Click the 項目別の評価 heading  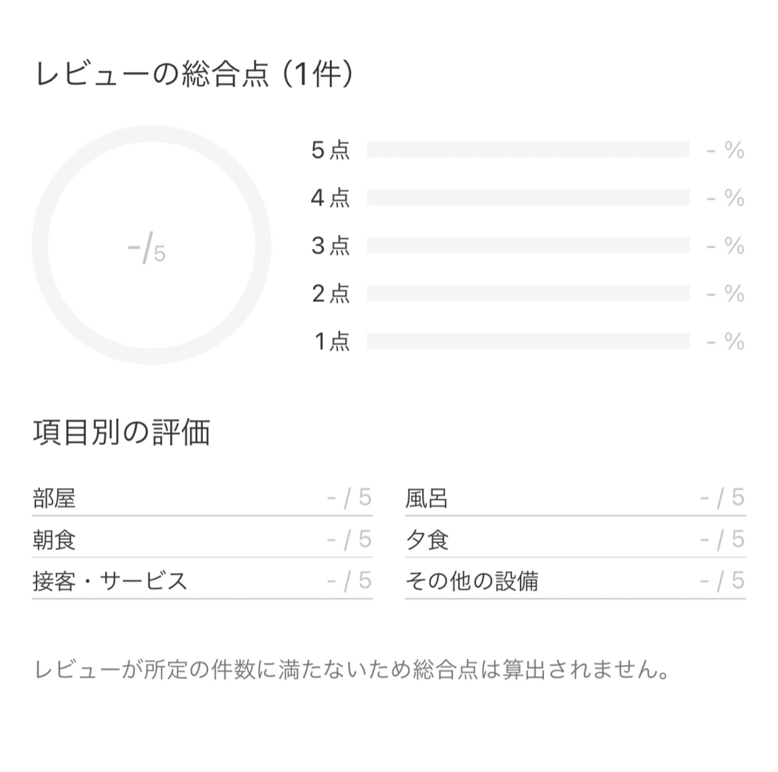pyautogui.click(x=121, y=432)
